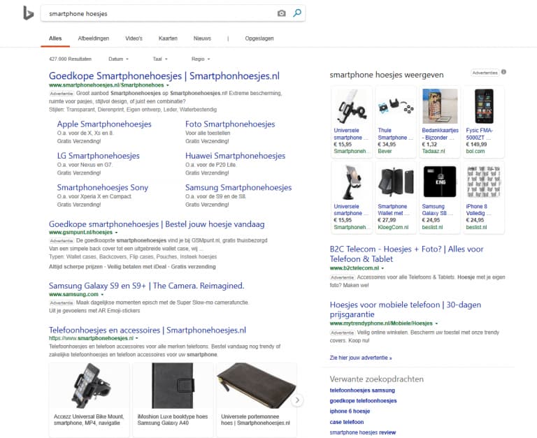Open Samsung Galaxy S8 product card
This screenshot has width=537, height=438.
click(440, 198)
